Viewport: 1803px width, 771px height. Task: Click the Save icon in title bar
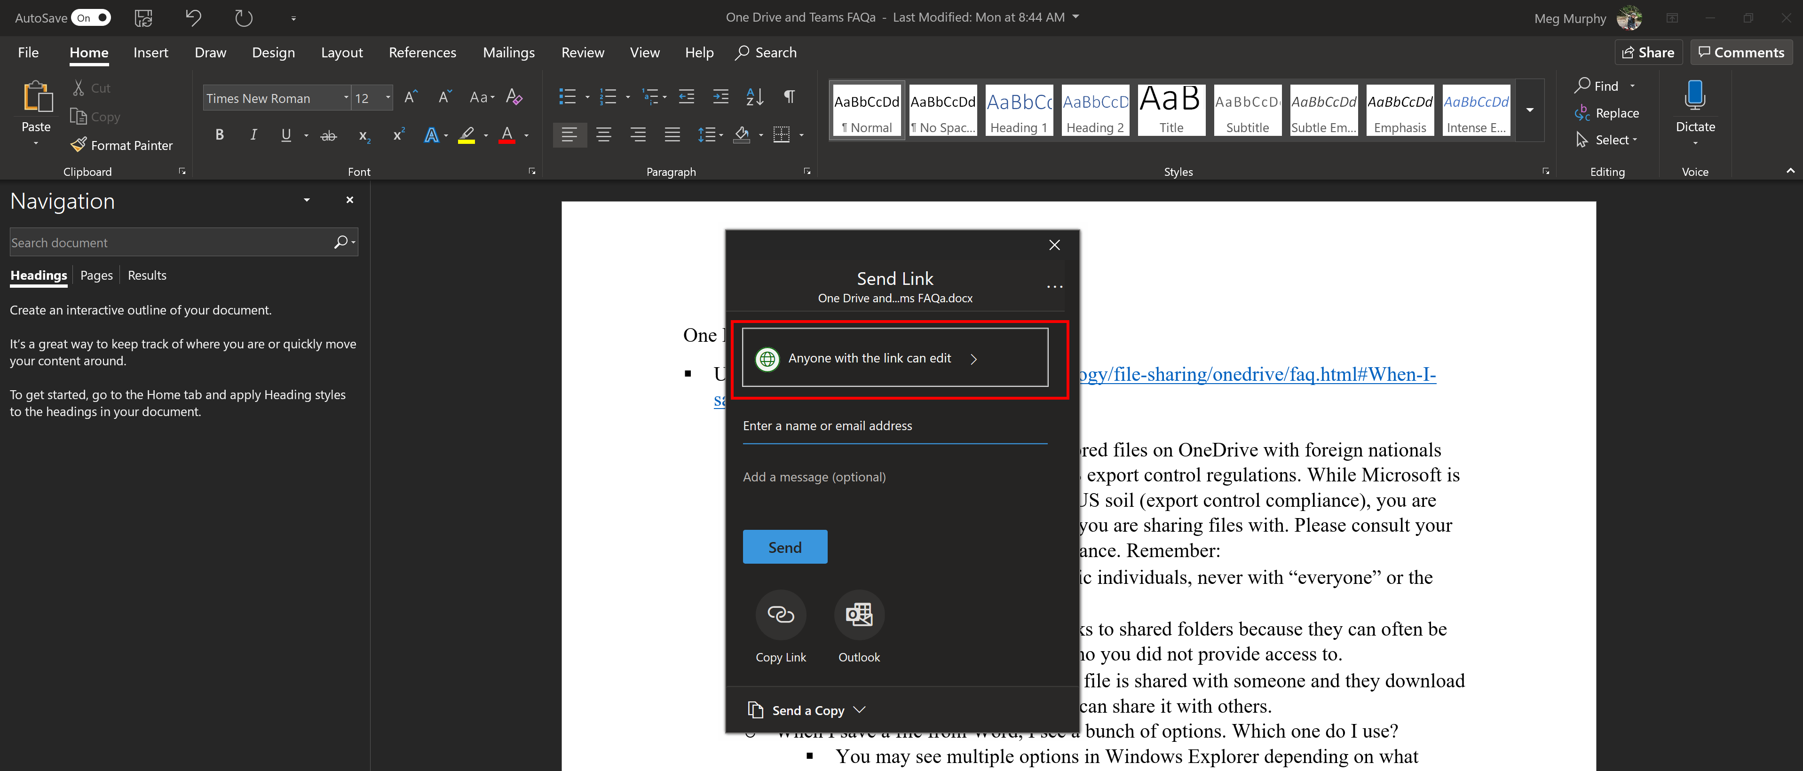[143, 17]
